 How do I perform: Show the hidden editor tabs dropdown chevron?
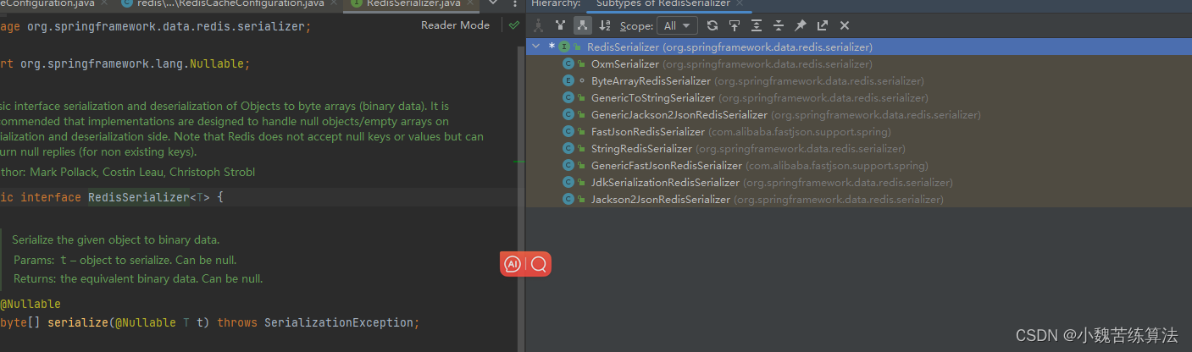click(x=494, y=4)
